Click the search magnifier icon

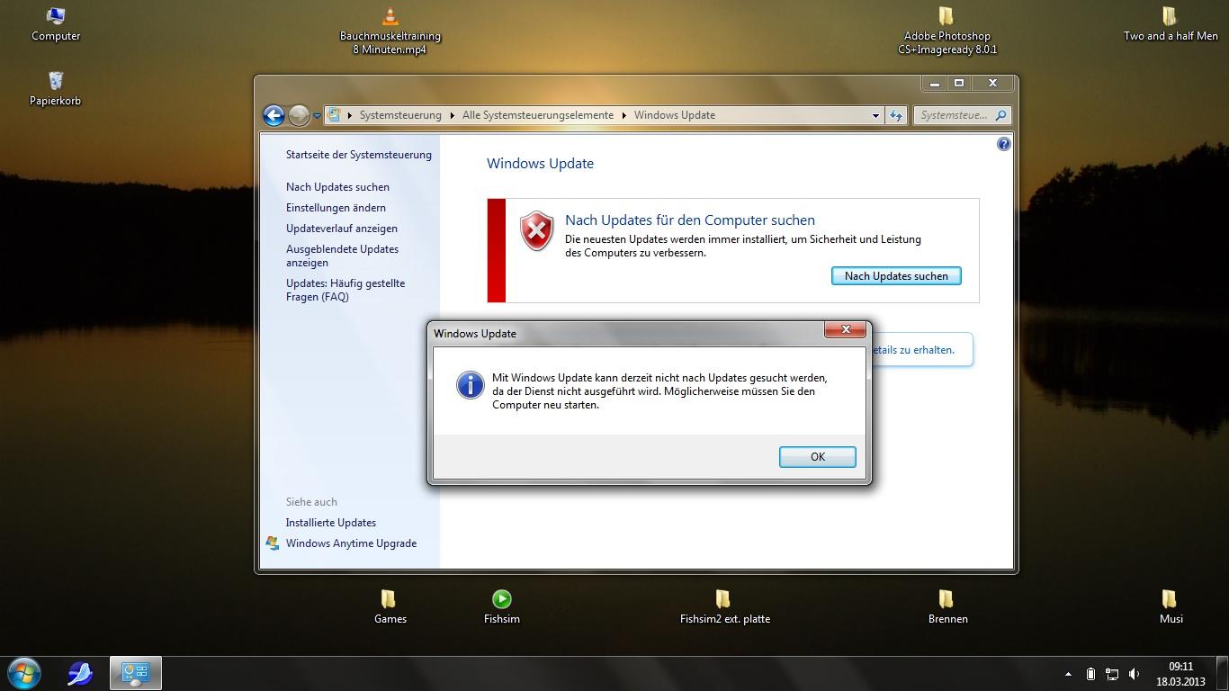(1001, 115)
